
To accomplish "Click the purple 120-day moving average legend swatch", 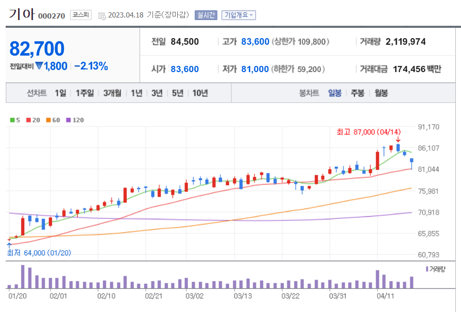I will point(69,120).
